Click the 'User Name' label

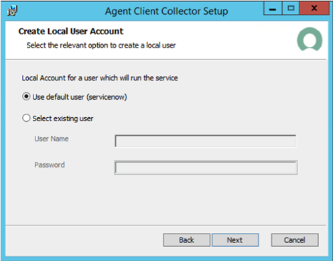coord(52,139)
